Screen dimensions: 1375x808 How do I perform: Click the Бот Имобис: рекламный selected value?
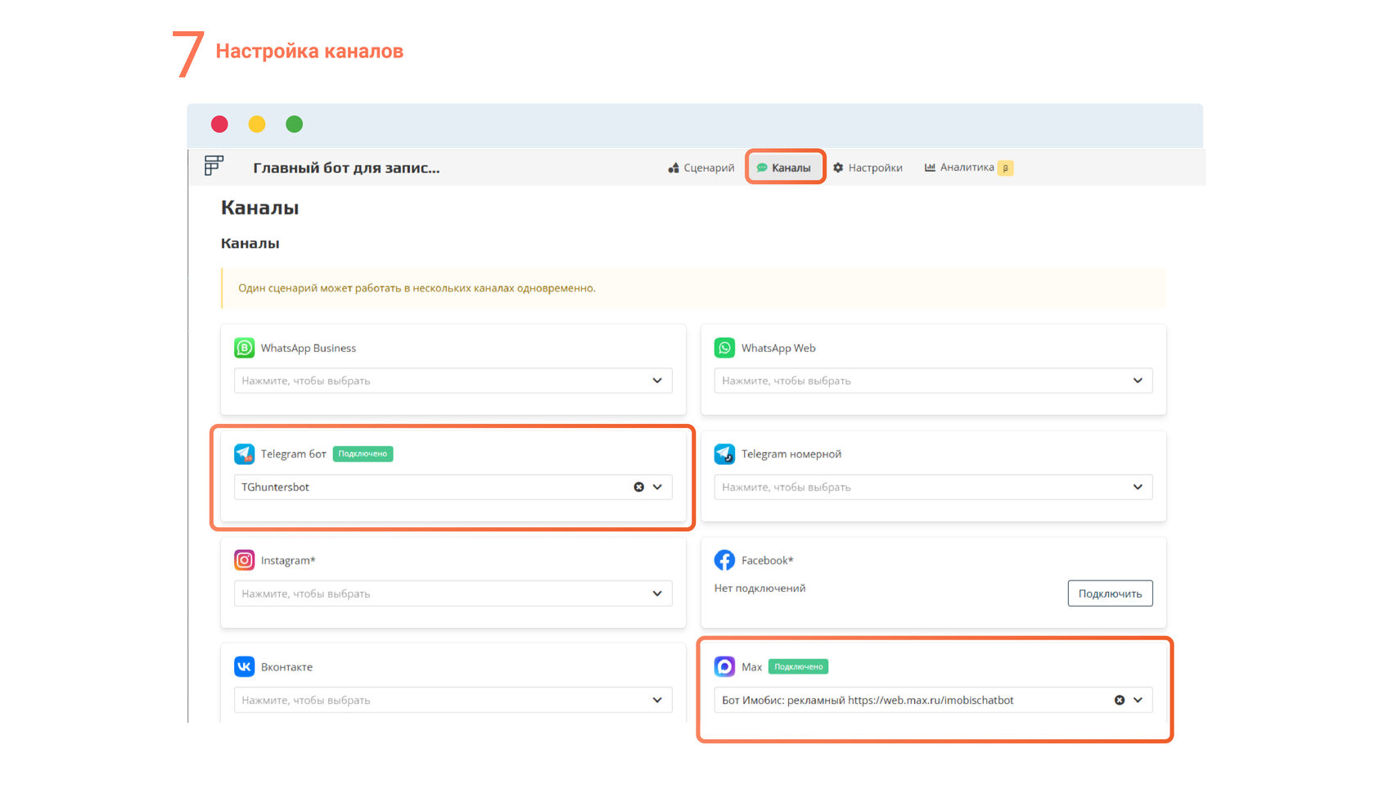coord(868,700)
